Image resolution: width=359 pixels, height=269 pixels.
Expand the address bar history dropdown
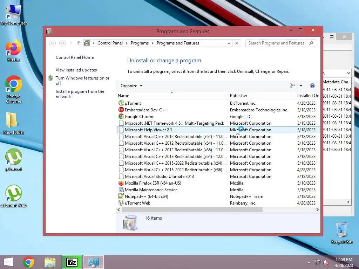[x=229, y=43]
